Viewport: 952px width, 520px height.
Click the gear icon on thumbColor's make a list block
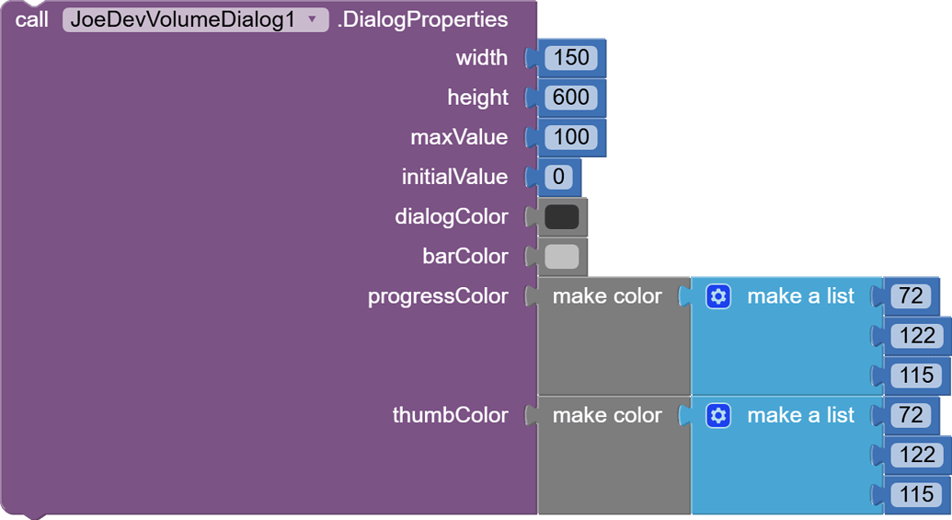pos(718,416)
